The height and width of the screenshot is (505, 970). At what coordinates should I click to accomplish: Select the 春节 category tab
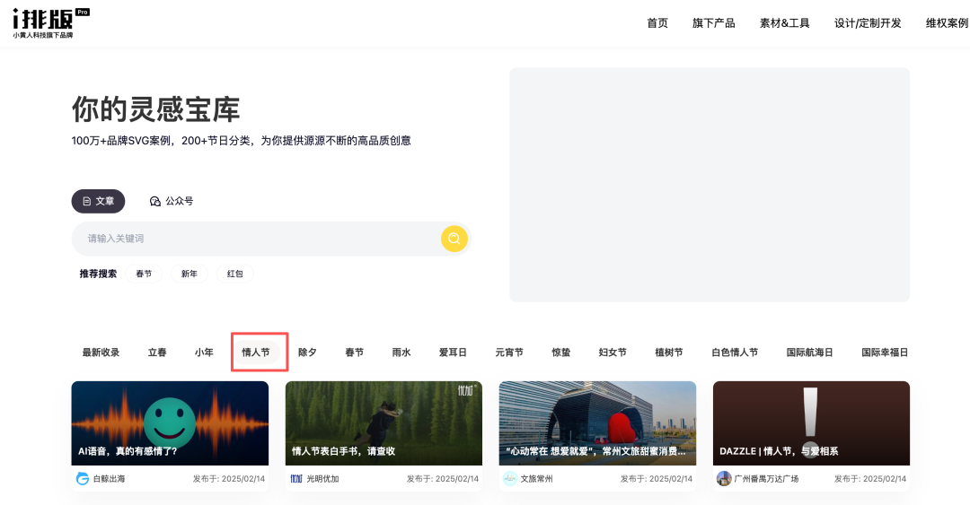click(355, 353)
